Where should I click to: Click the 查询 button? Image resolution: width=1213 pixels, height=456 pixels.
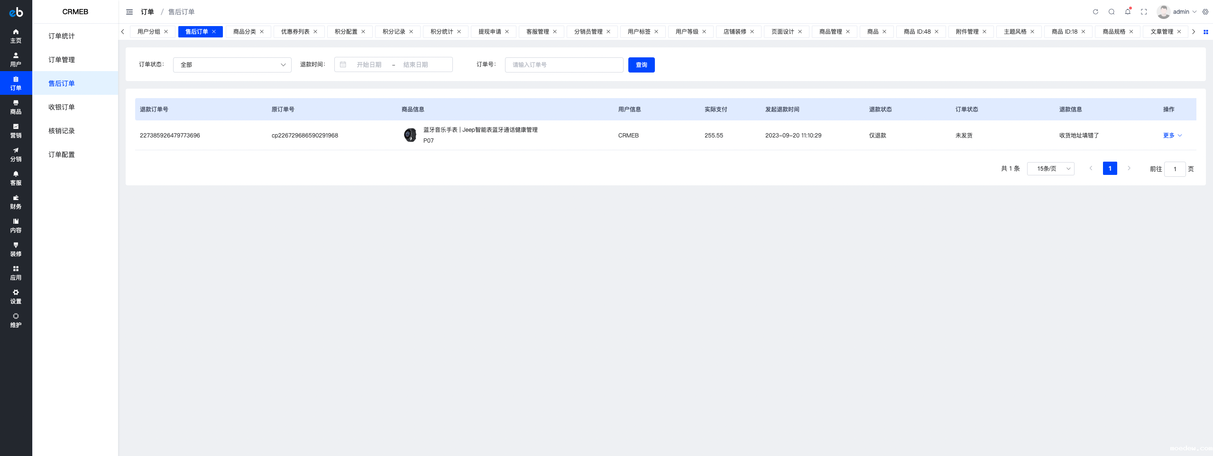pos(641,65)
